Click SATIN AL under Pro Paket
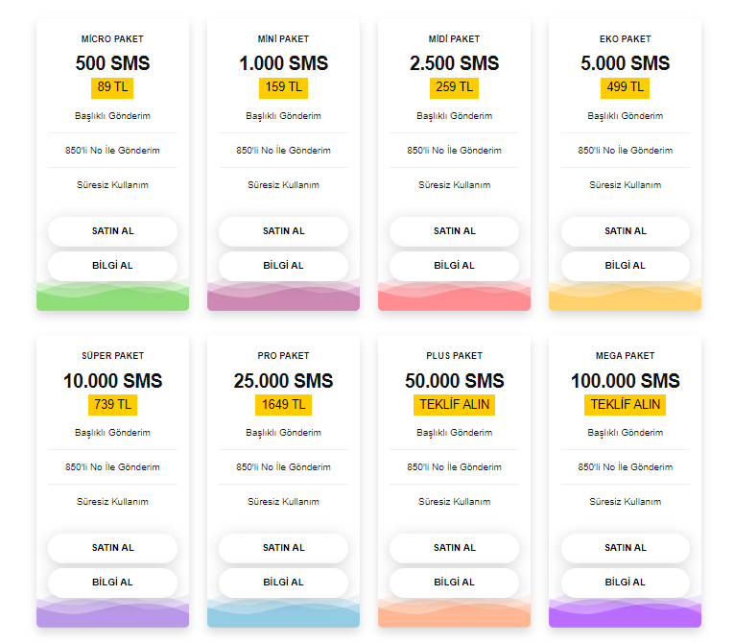This screenshot has width=734, height=643. (x=283, y=548)
